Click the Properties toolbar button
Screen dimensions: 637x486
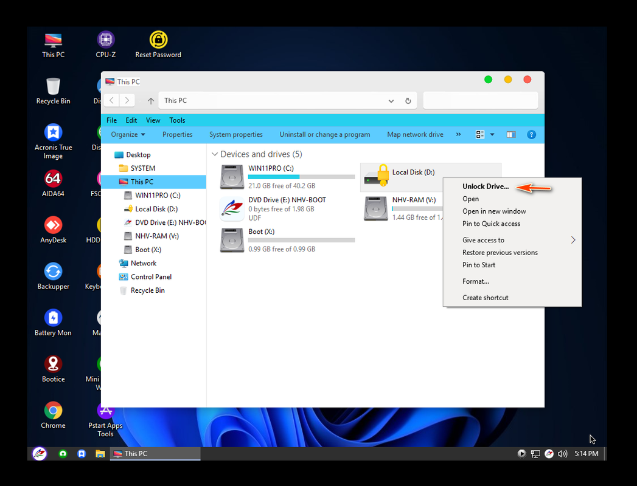point(178,135)
